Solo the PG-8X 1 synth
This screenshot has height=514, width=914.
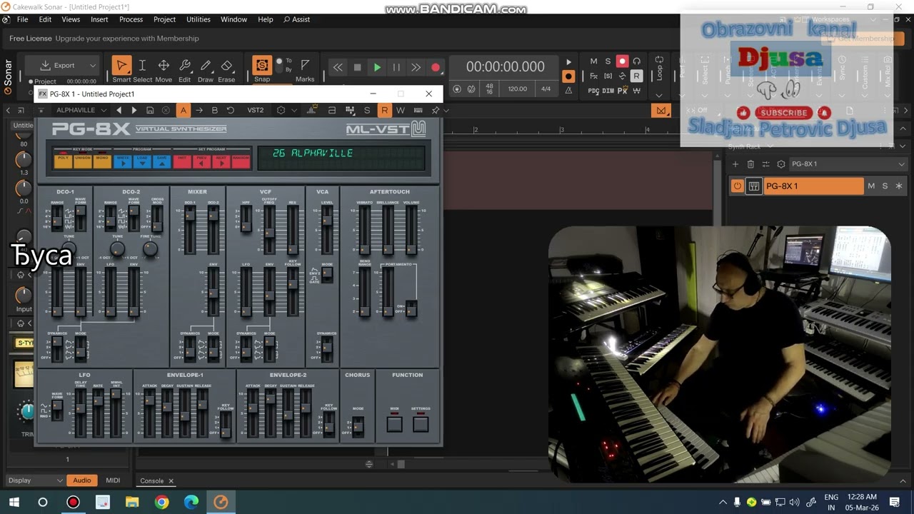[x=885, y=186]
